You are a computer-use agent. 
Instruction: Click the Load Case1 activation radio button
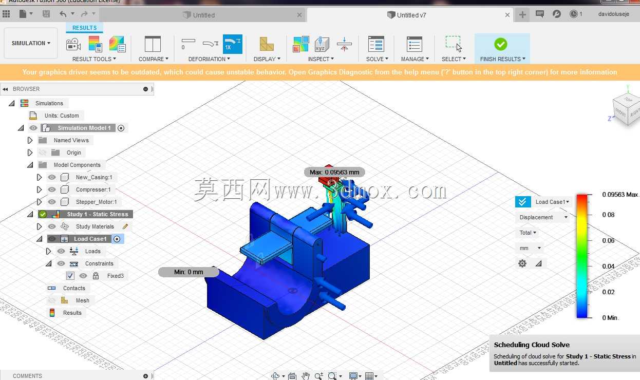point(117,239)
